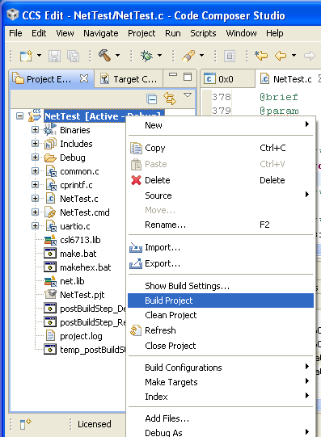This screenshot has height=437, width=321.
Task: Click the Build hammer icon
Action: tap(104, 55)
